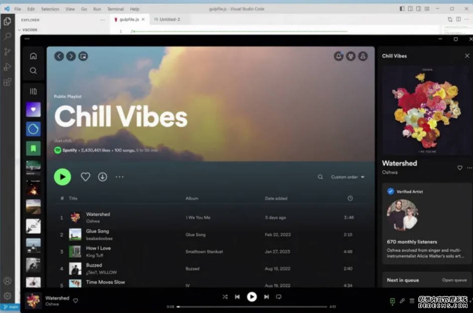Click the notifications bell icon

pos(338,56)
